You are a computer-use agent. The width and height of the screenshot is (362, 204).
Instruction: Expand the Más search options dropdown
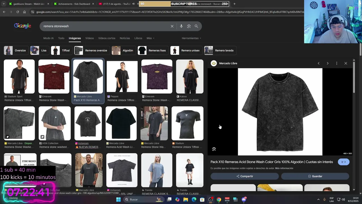click(150, 38)
